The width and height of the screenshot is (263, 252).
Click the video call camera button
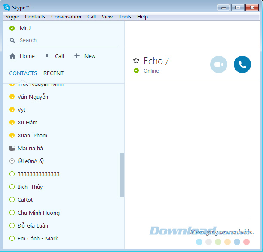click(218, 64)
